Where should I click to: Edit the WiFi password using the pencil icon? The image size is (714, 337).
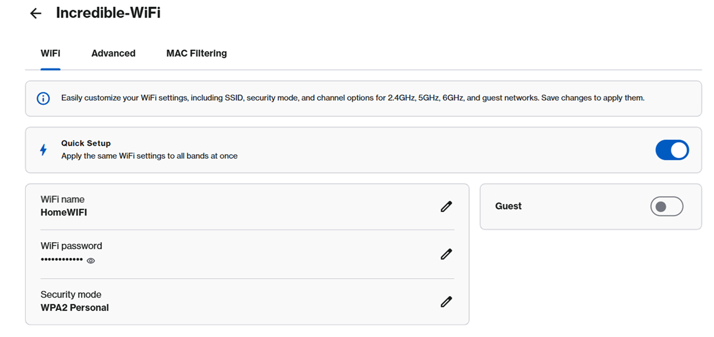point(446,254)
